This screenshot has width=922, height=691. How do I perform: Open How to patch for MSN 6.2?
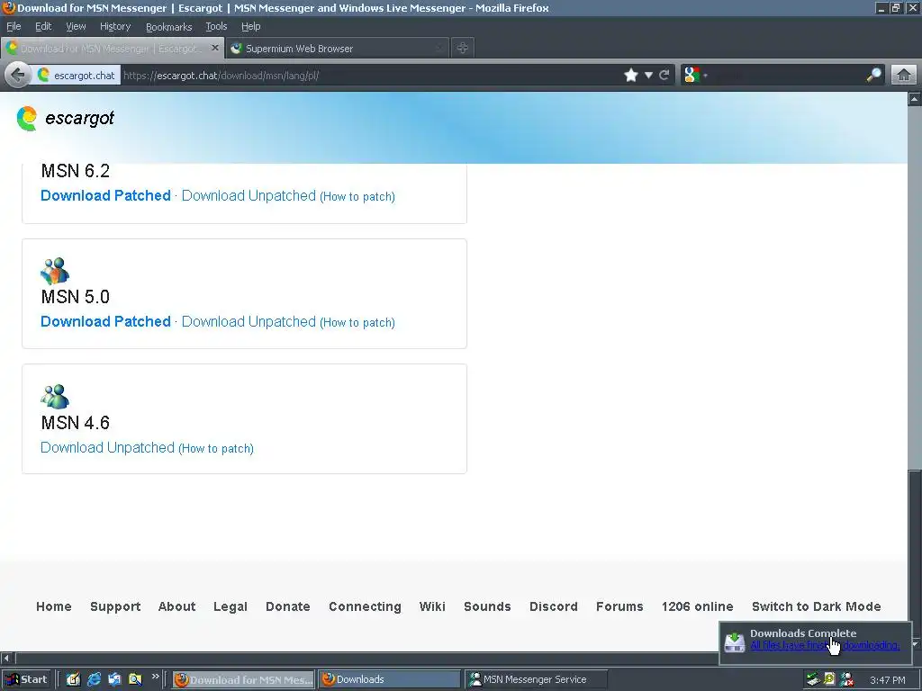(x=357, y=197)
